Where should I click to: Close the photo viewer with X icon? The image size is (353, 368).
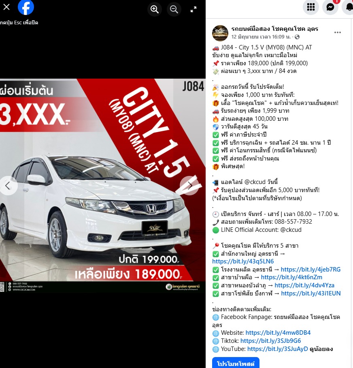click(x=6, y=7)
